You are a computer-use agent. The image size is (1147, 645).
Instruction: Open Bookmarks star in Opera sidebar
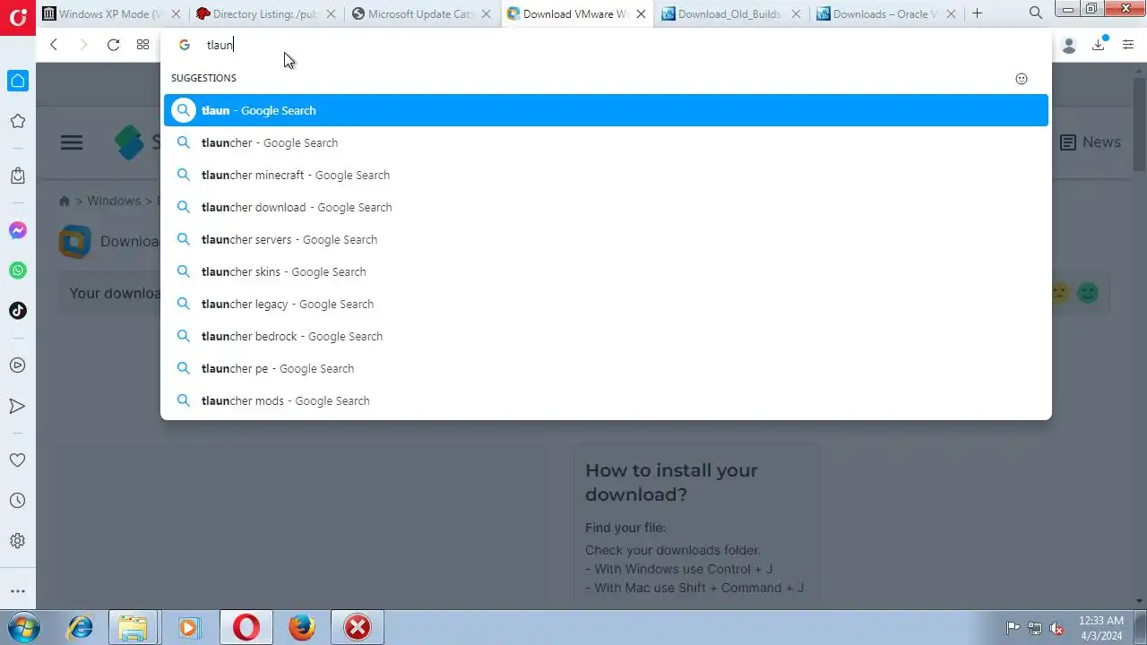(x=18, y=121)
